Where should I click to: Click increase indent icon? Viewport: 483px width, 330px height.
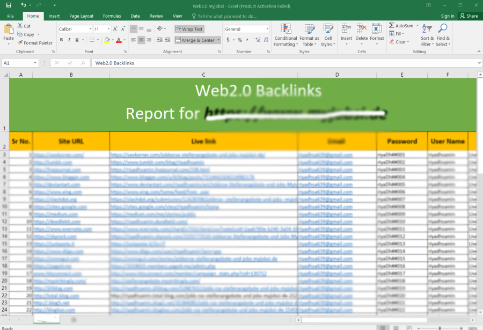point(167,40)
